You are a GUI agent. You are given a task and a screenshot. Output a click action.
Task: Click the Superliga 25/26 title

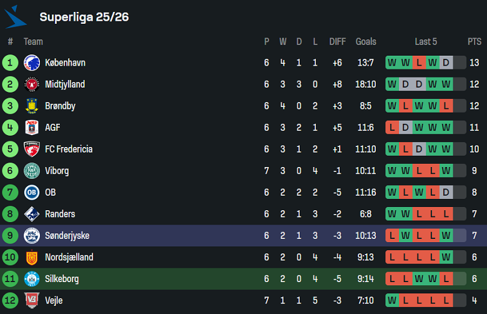84,17
